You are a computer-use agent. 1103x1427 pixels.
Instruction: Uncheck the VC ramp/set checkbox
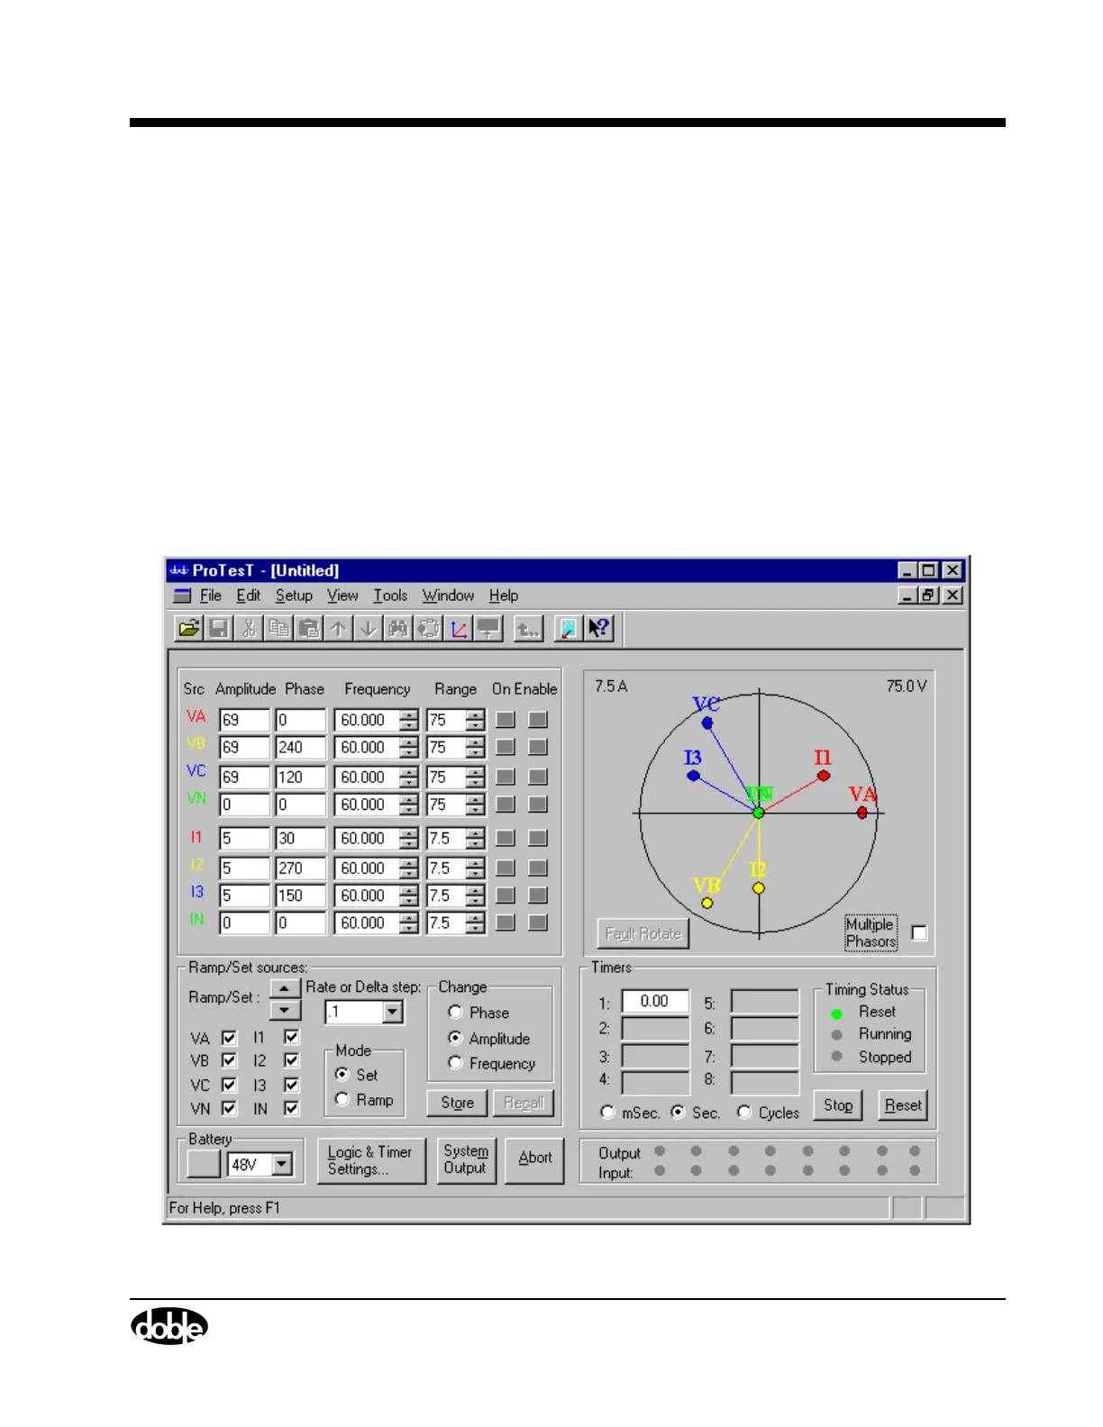(229, 1085)
